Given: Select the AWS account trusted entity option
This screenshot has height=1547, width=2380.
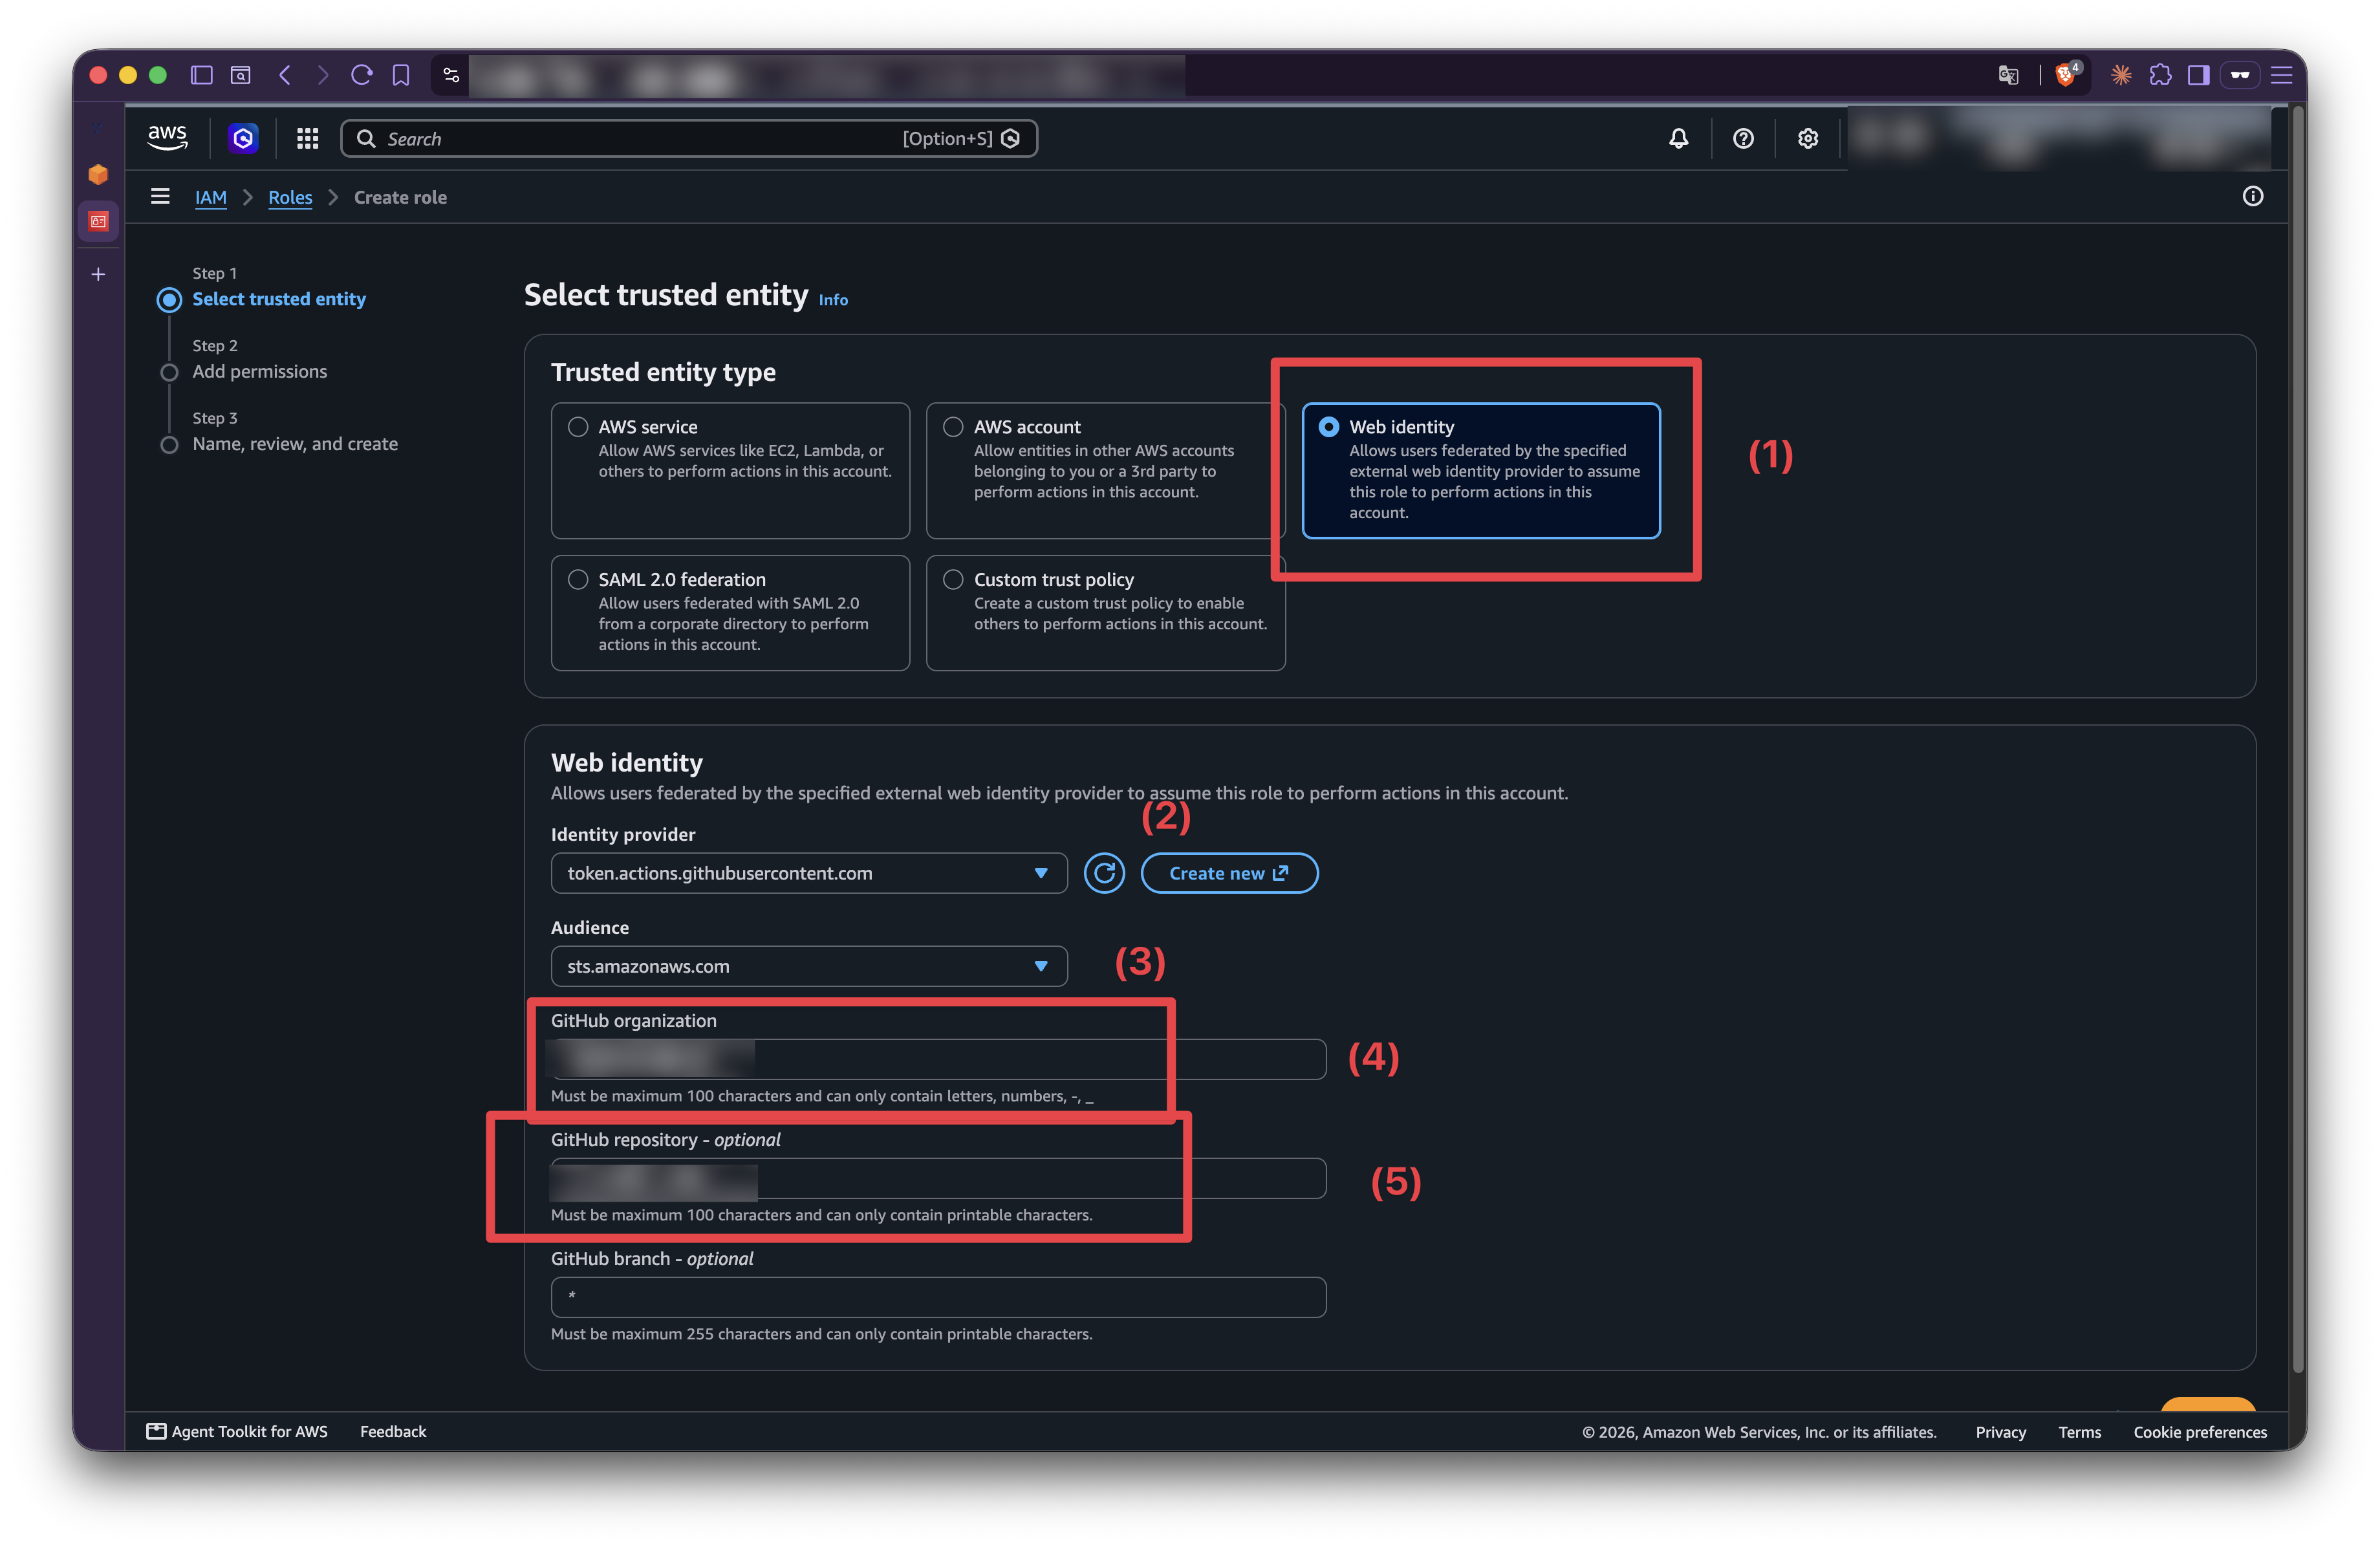Looking at the screenshot, I should pyautogui.click(x=1105, y=470).
